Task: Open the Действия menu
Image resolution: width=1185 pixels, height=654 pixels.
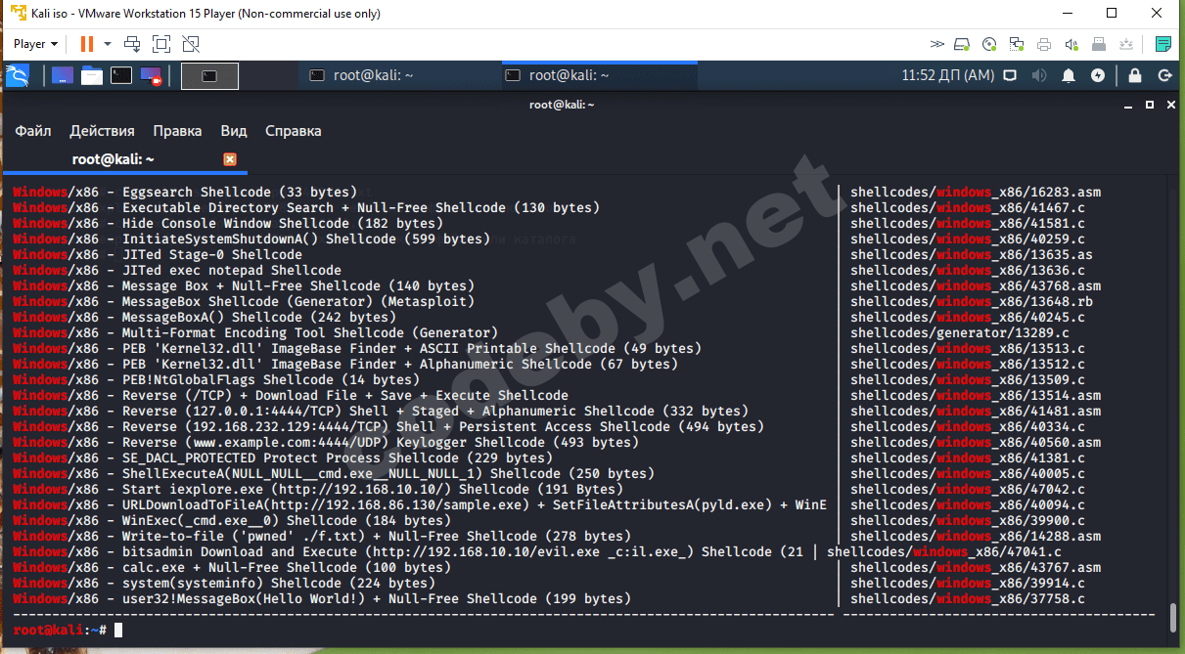Action: [x=102, y=131]
